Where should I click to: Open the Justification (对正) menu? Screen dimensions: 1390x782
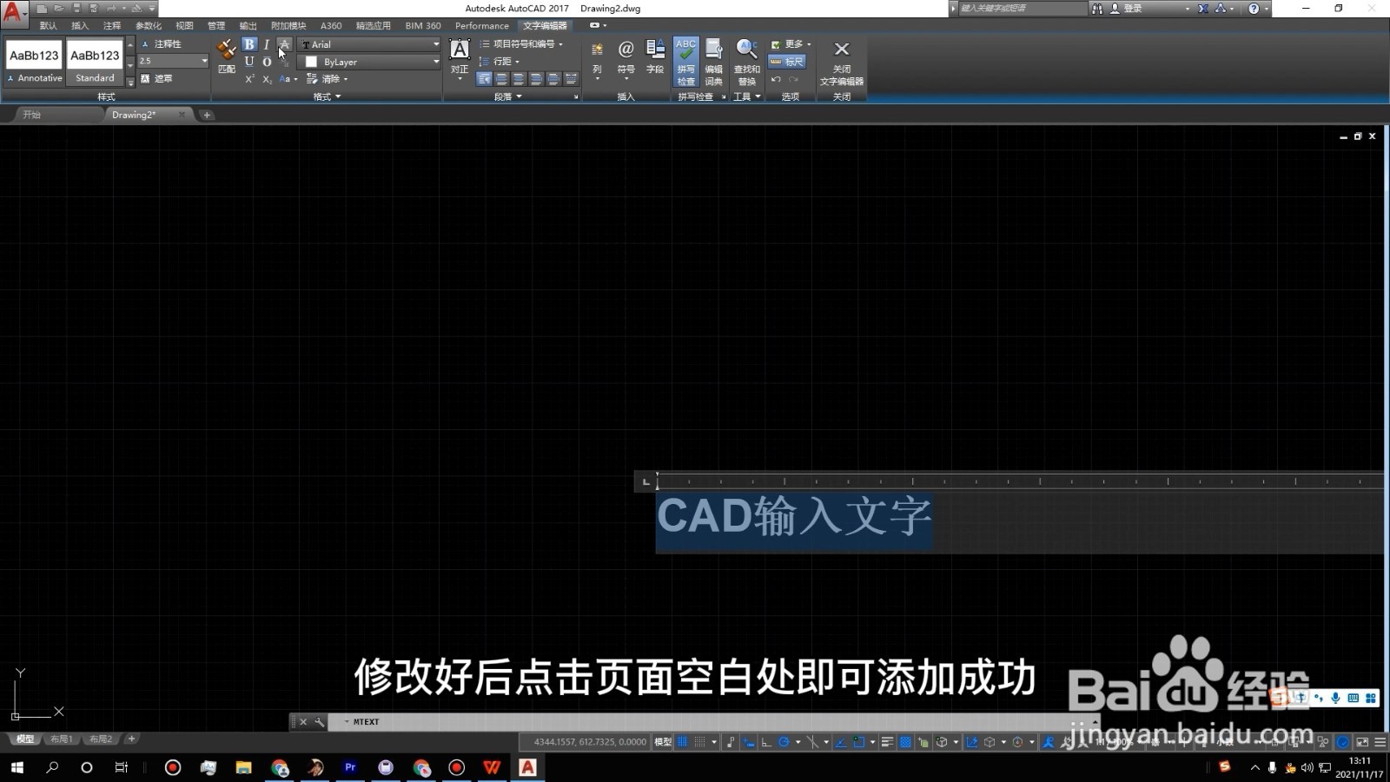tap(460, 59)
